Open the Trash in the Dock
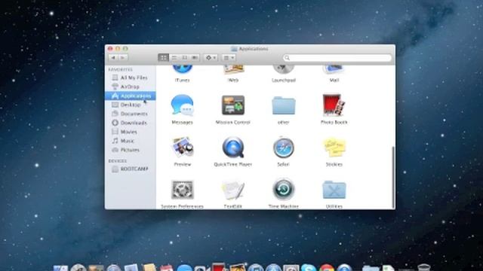Image resolution: width=483 pixels, height=271 pixels. 424,267
